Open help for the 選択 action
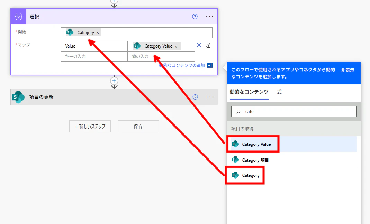This screenshot has width=370, height=224. click(x=195, y=17)
